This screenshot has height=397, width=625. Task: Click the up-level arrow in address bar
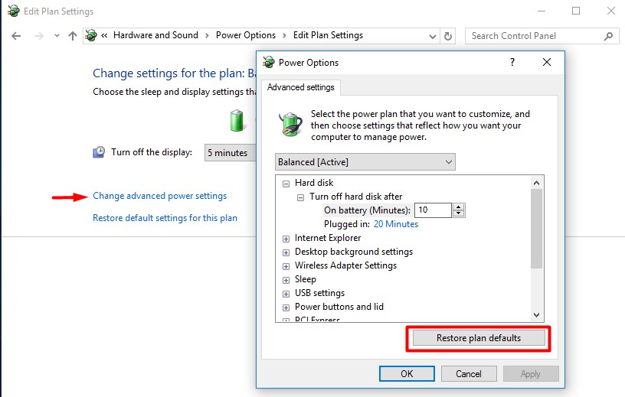73,36
